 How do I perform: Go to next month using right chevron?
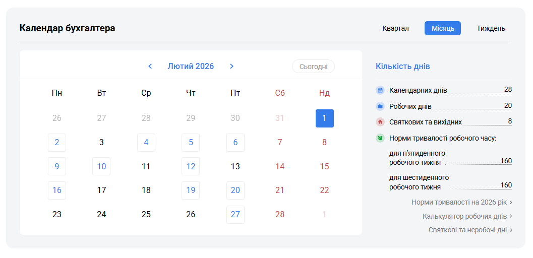(231, 67)
